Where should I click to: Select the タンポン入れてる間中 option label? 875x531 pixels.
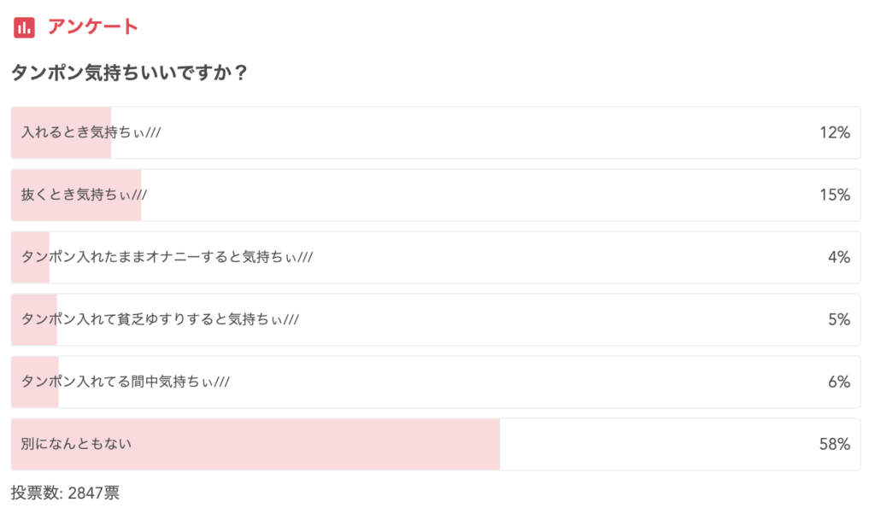[126, 382]
